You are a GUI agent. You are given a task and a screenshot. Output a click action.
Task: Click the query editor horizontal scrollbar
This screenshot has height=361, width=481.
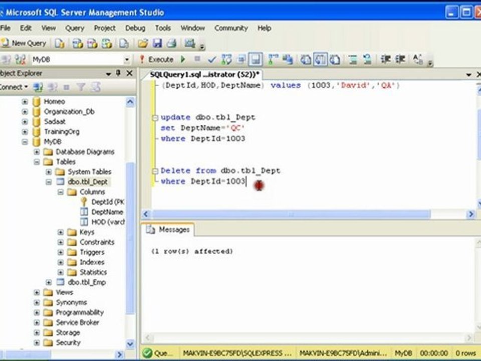pos(291,214)
